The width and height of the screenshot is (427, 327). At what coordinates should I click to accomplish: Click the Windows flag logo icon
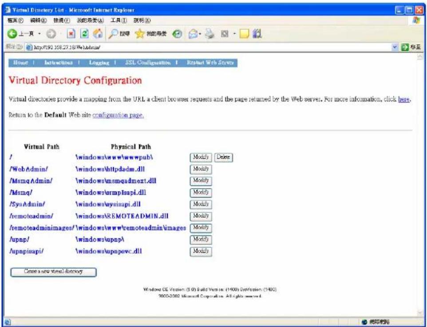pyautogui.click(x=416, y=20)
